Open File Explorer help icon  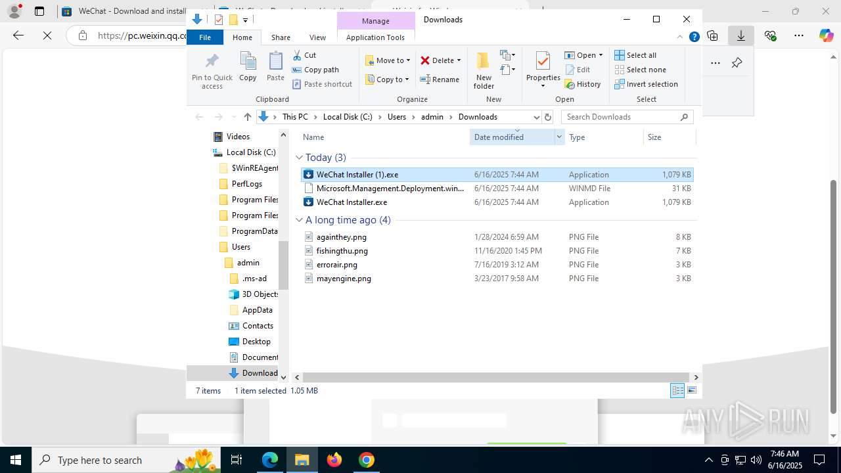click(x=694, y=37)
